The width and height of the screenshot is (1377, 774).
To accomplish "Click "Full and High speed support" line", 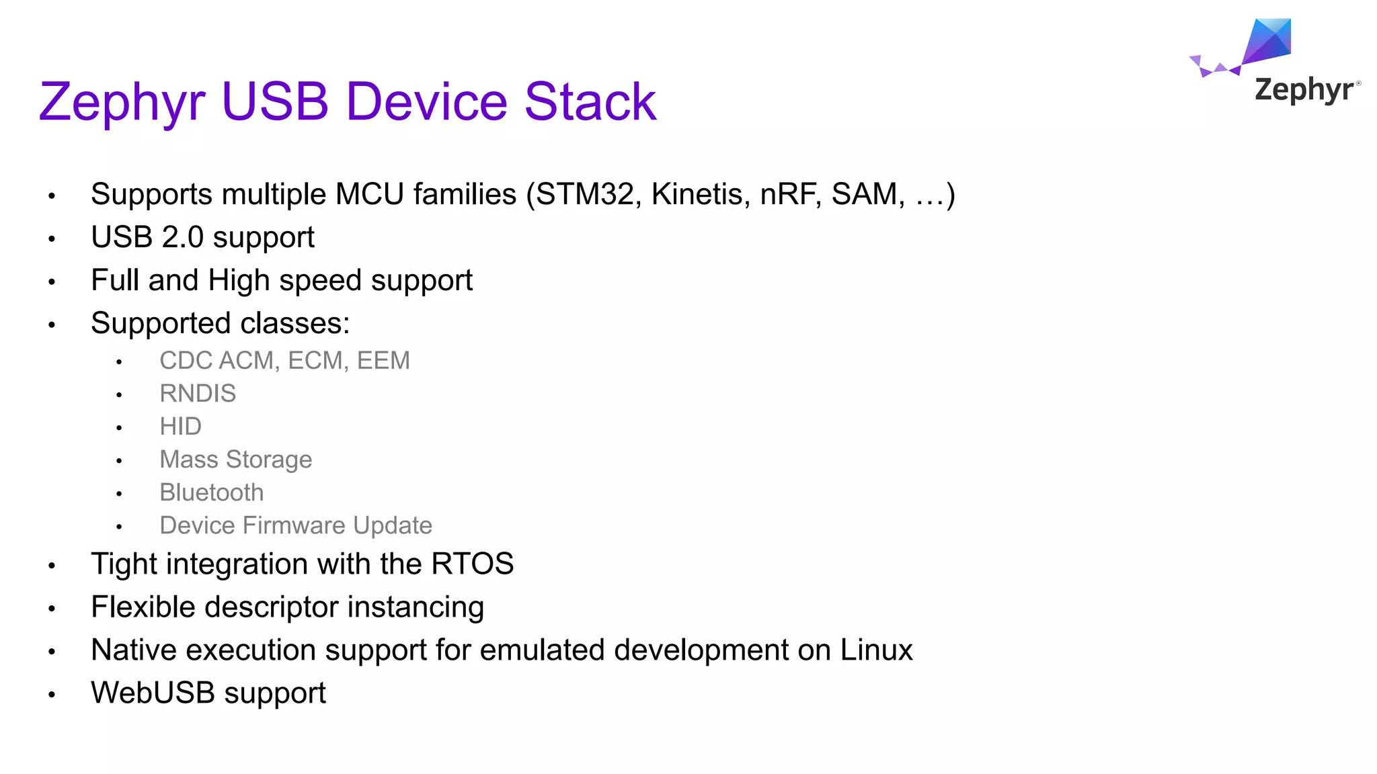I will [x=282, y=280].
